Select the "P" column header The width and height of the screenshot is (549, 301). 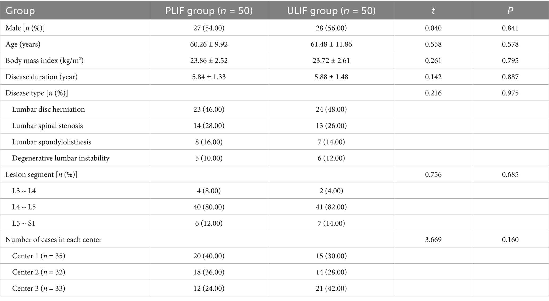[x=510, y=11]
